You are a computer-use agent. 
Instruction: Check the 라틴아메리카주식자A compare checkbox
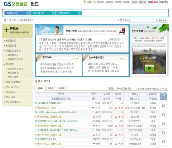click(x=163, y=142)
